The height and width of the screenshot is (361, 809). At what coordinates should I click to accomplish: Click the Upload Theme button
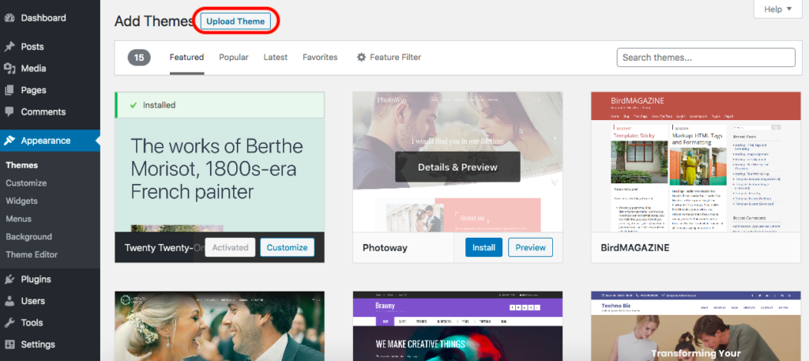click(x=235, y=21)
